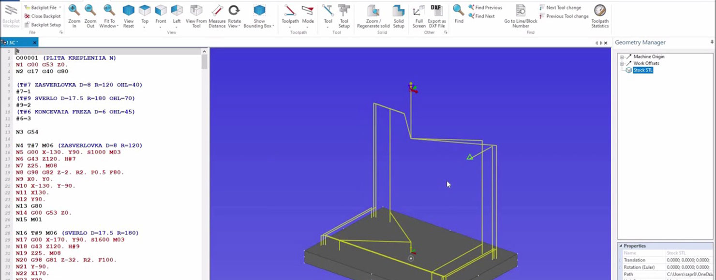Click Close Backplot
716x280 pixels.
[45, 16]
